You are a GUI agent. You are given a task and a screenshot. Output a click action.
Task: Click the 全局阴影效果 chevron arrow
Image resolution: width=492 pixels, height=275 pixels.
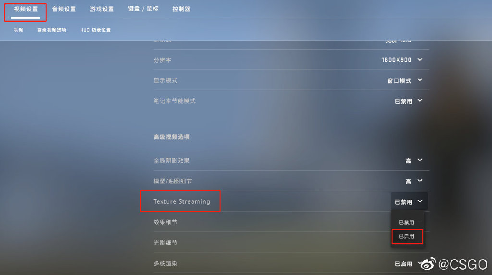(x=420, y=160)
